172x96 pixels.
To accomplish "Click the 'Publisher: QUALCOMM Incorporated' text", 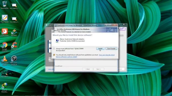I will pos(72,41).
